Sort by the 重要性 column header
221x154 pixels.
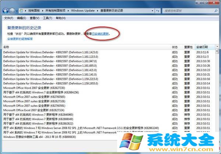[x=188, y=47]
